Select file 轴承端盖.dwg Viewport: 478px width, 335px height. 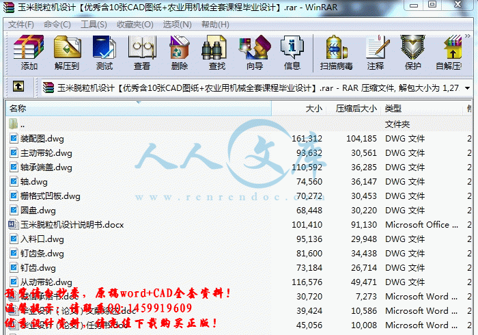tap(239, 167)
